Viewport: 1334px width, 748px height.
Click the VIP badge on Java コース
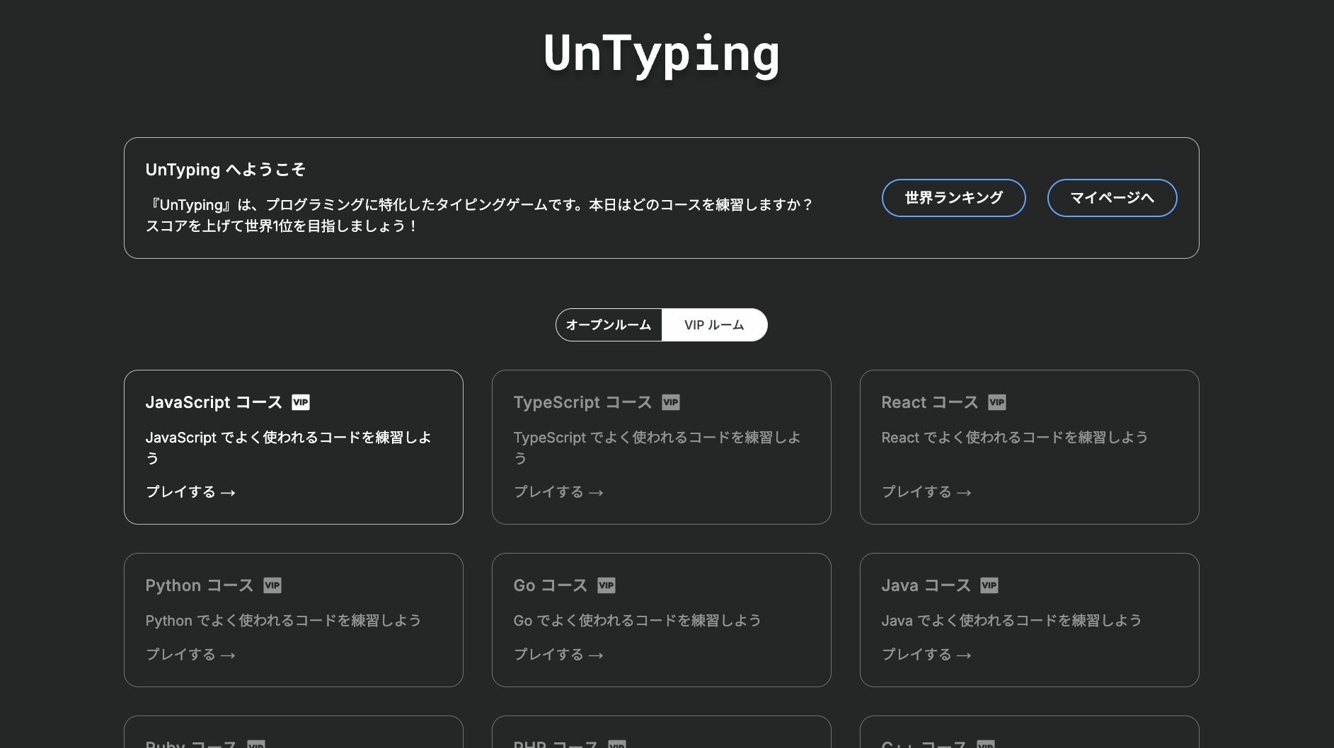tap(989, 585)
